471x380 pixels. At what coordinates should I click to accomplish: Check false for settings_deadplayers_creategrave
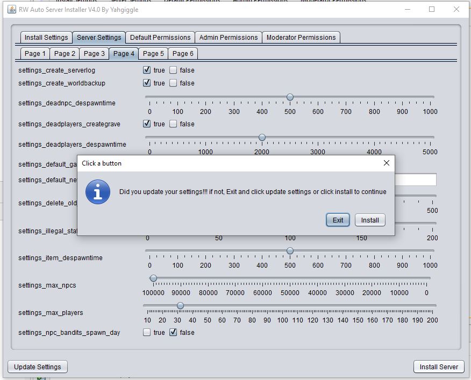(173, 124)
